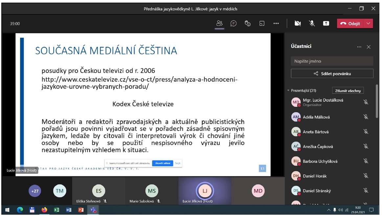The width and height of the screenshot is (382, 216).
Task: Open the breakout rooms icon
Action: [x=262, y=24]
